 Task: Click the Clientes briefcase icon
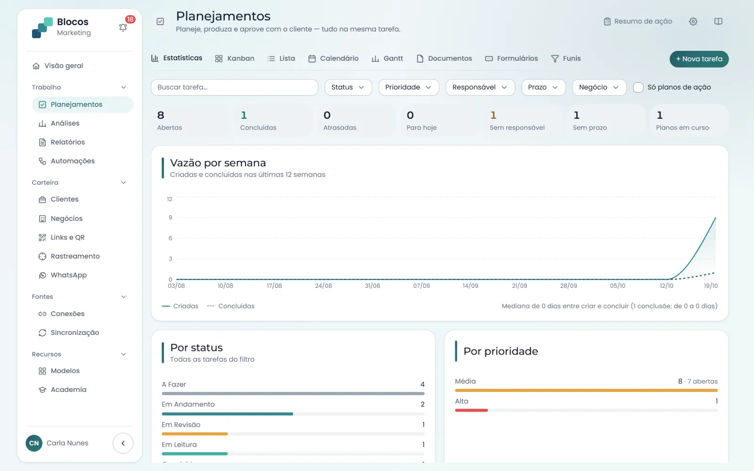point(42,199)
